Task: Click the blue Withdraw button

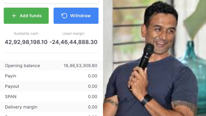Action: tap(76, 16)
